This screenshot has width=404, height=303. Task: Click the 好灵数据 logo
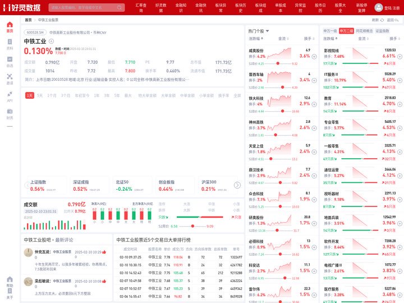coord(22,7)
